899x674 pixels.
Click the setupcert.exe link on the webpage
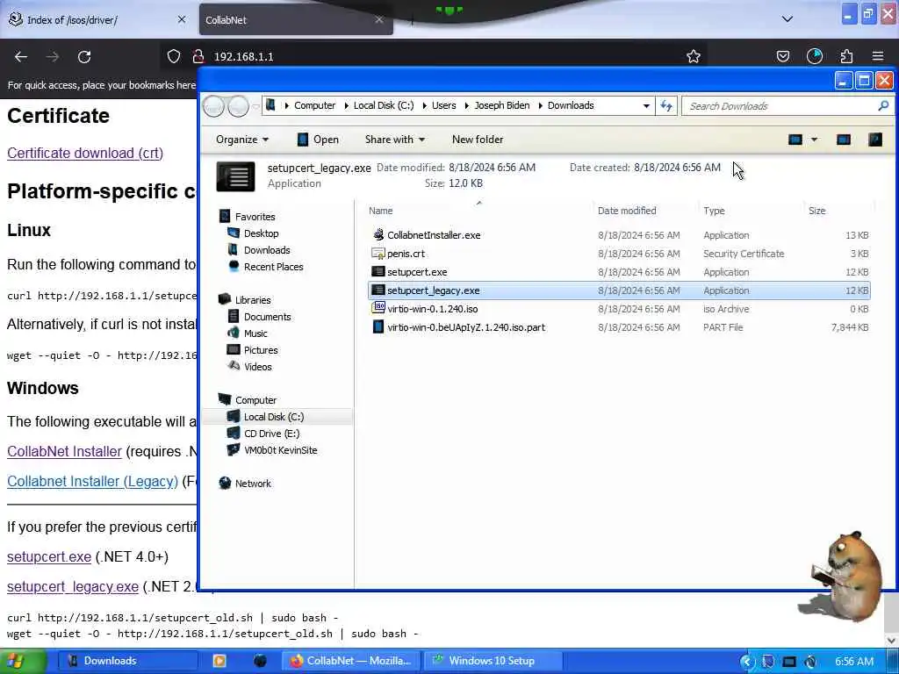tap(49, 556)
